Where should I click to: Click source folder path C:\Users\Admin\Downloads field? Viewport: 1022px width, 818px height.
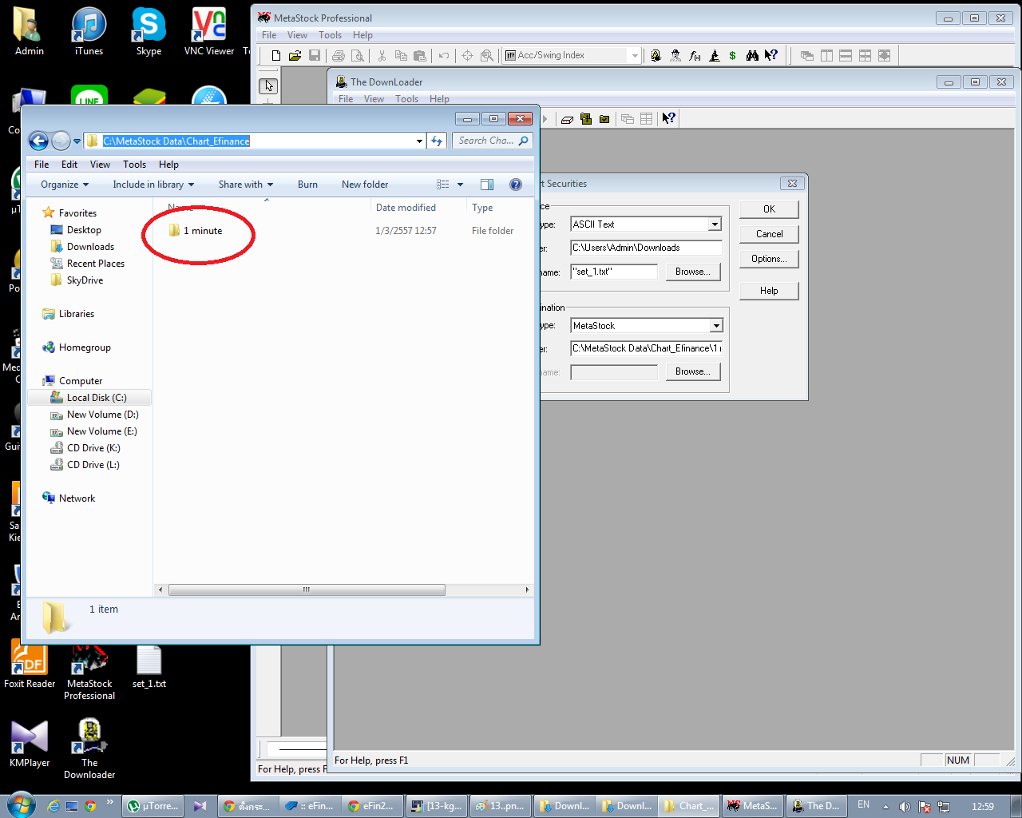coord(646,248)
